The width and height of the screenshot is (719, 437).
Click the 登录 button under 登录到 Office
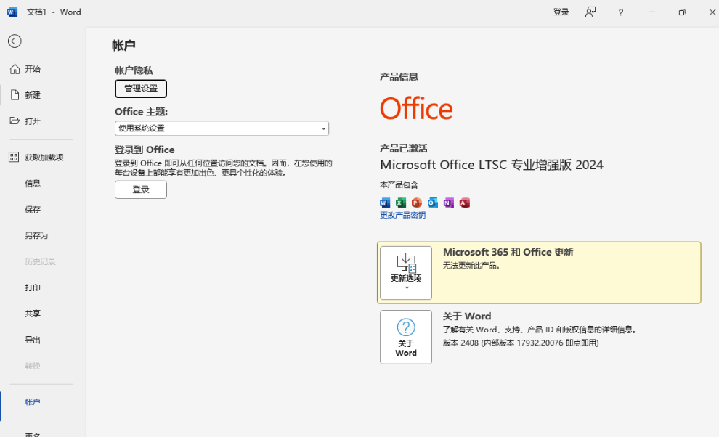[x=141, y=190]
